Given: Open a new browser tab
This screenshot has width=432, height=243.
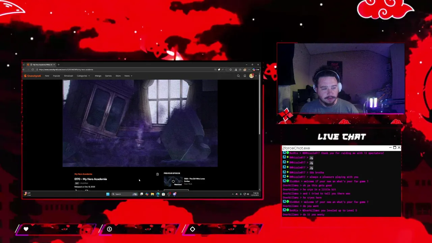Looking at the screenshot, I should tap(58, 64).
